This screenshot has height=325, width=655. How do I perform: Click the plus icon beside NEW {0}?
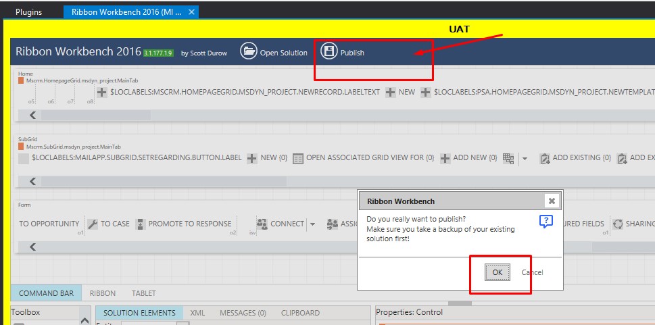[252, 158]
